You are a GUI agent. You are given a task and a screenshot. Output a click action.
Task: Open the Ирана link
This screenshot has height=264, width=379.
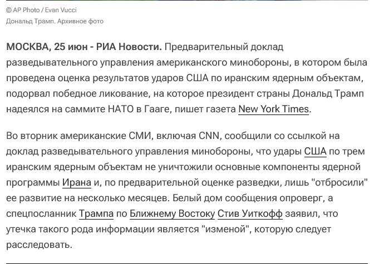[x=77, y=182]
